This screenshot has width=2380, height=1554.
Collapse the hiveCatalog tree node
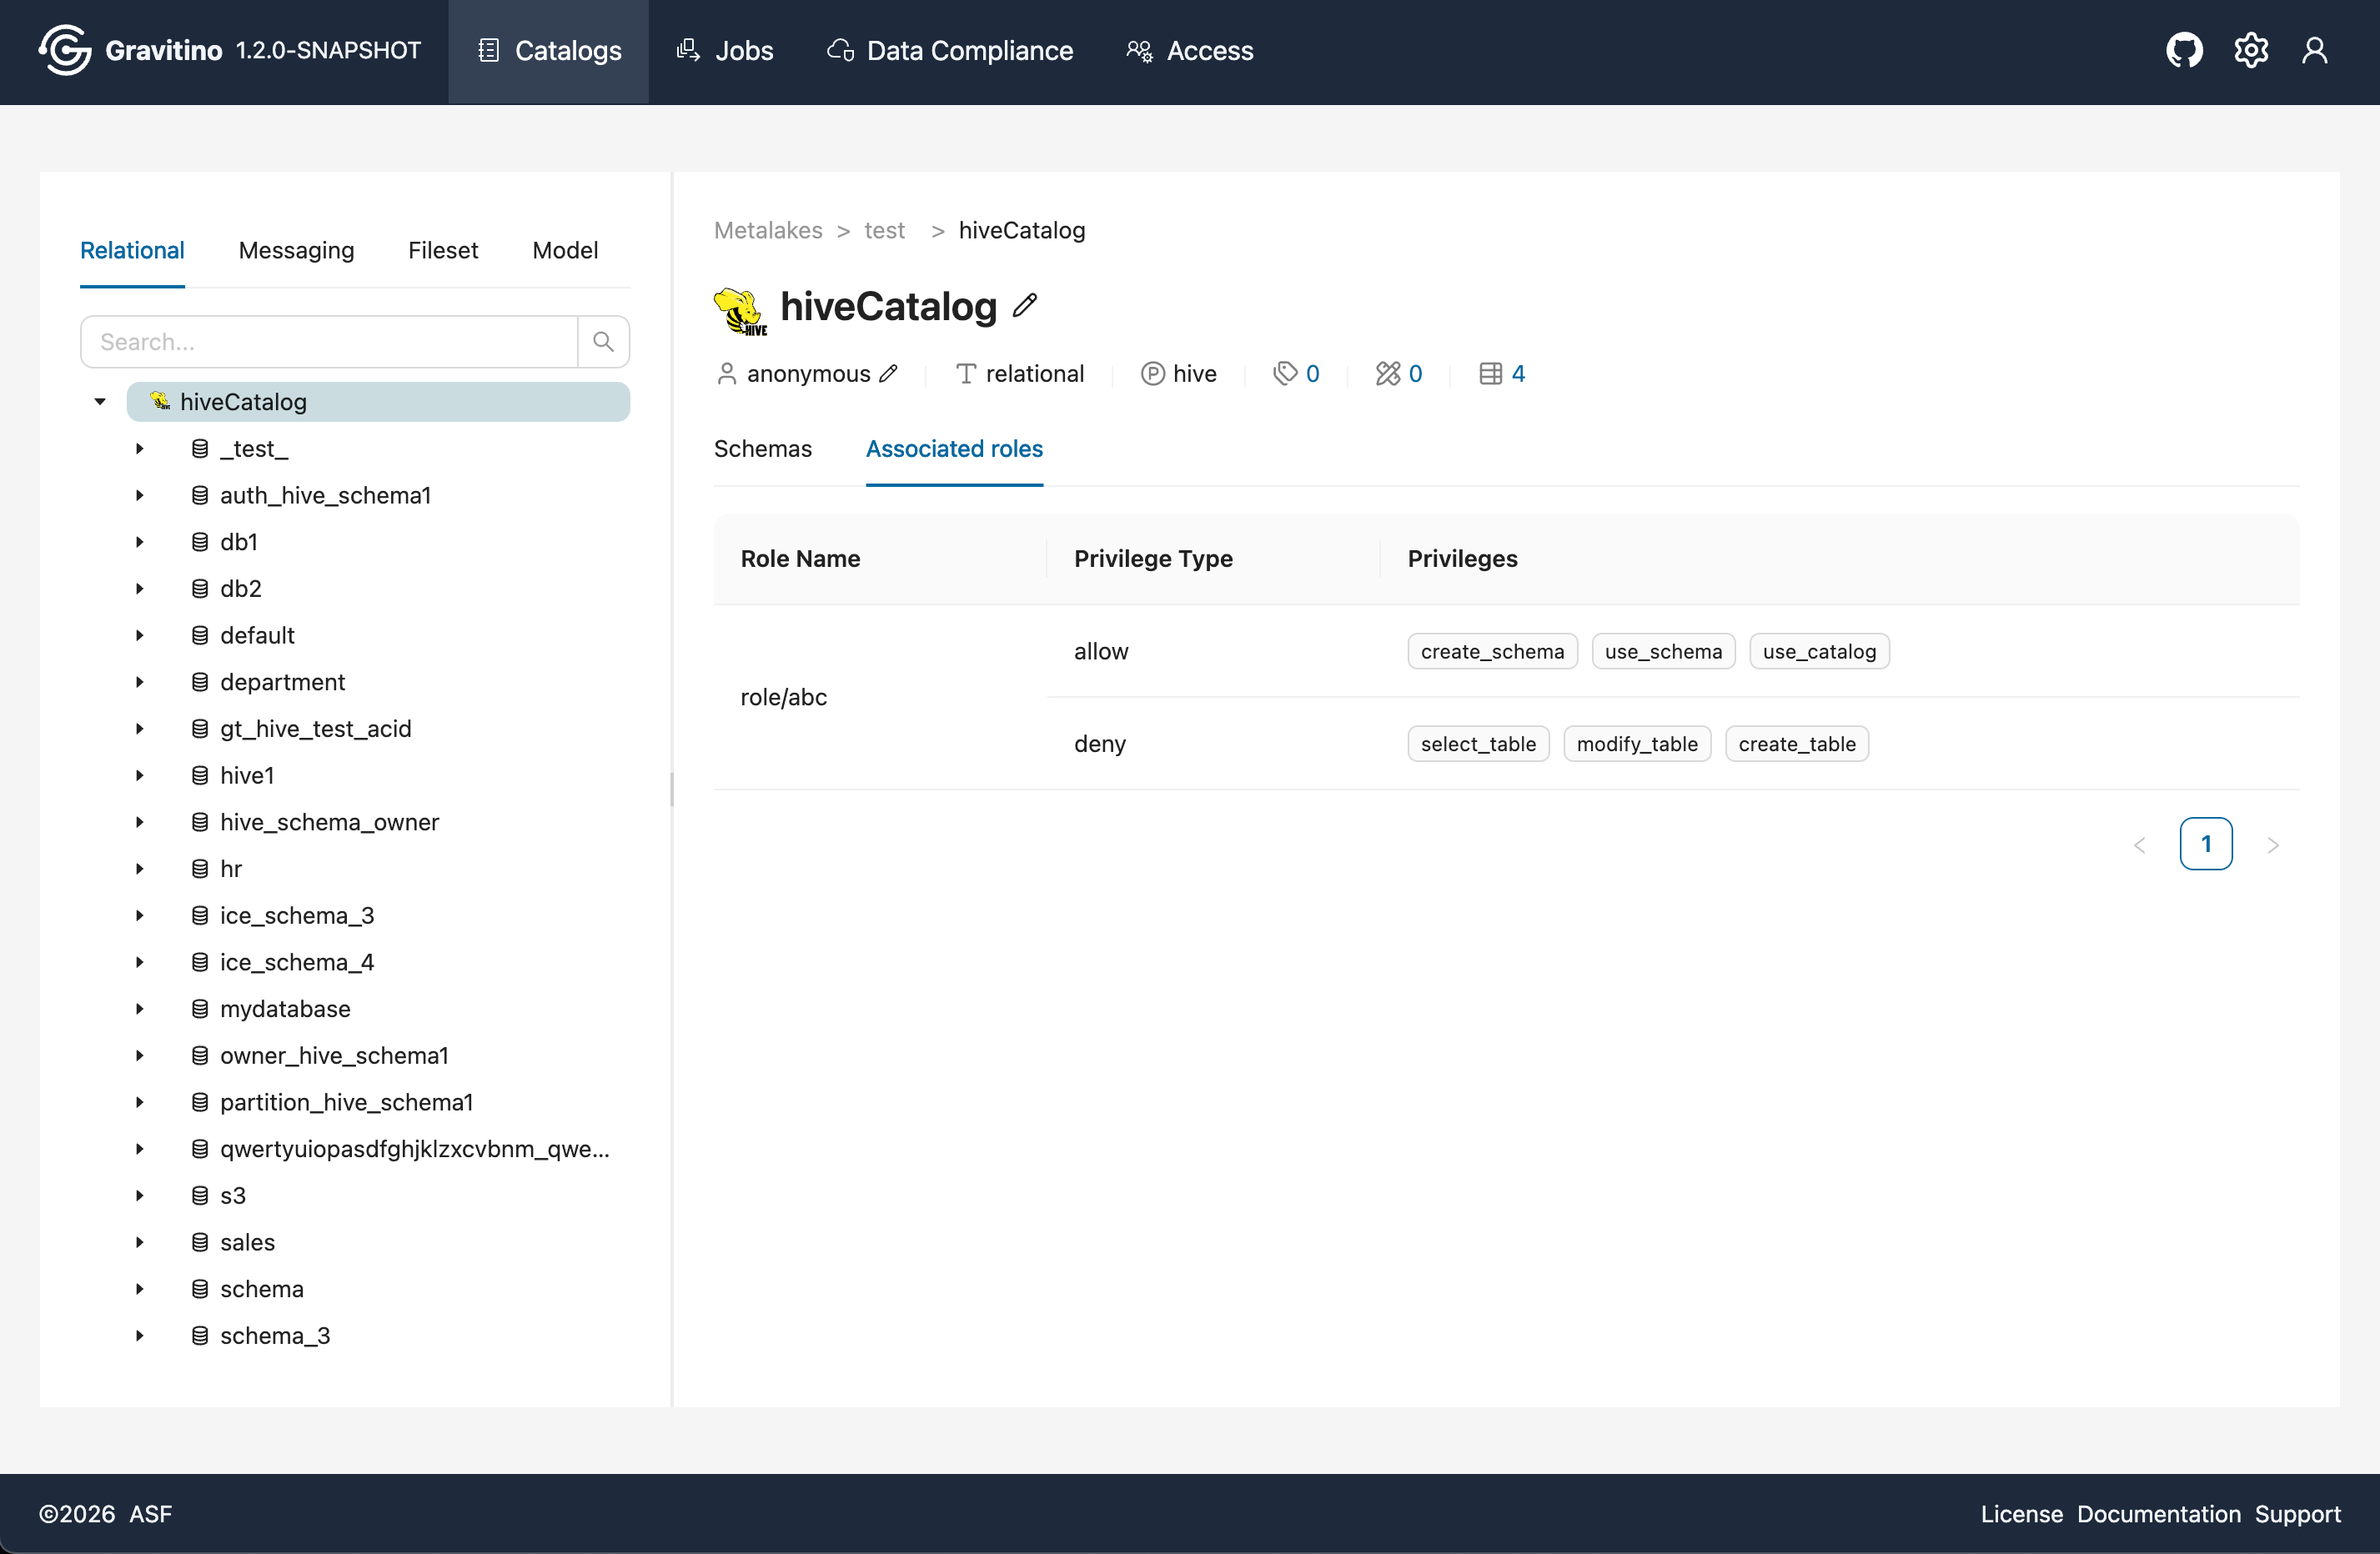(x=99, y=401)
